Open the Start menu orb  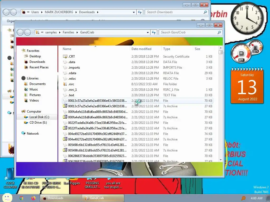7,198
